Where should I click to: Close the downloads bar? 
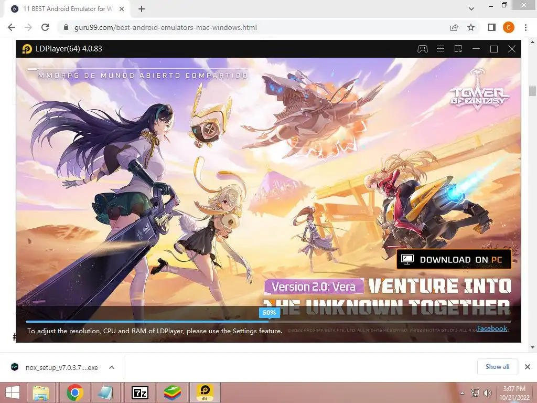pyautogui.click(x=528, y=367)
